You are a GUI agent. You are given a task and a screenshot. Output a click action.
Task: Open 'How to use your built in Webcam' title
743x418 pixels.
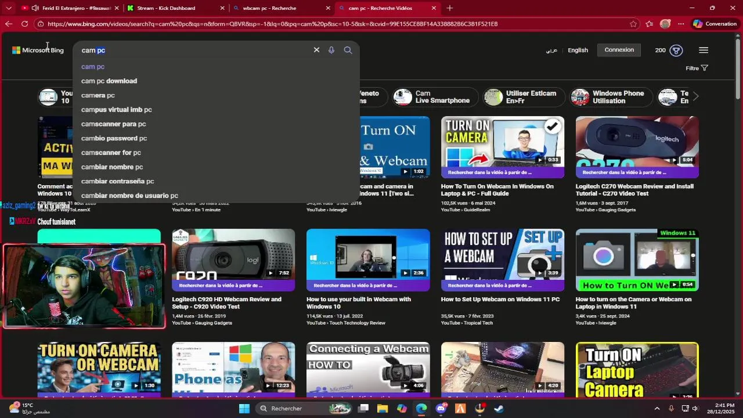click(359, 303)
